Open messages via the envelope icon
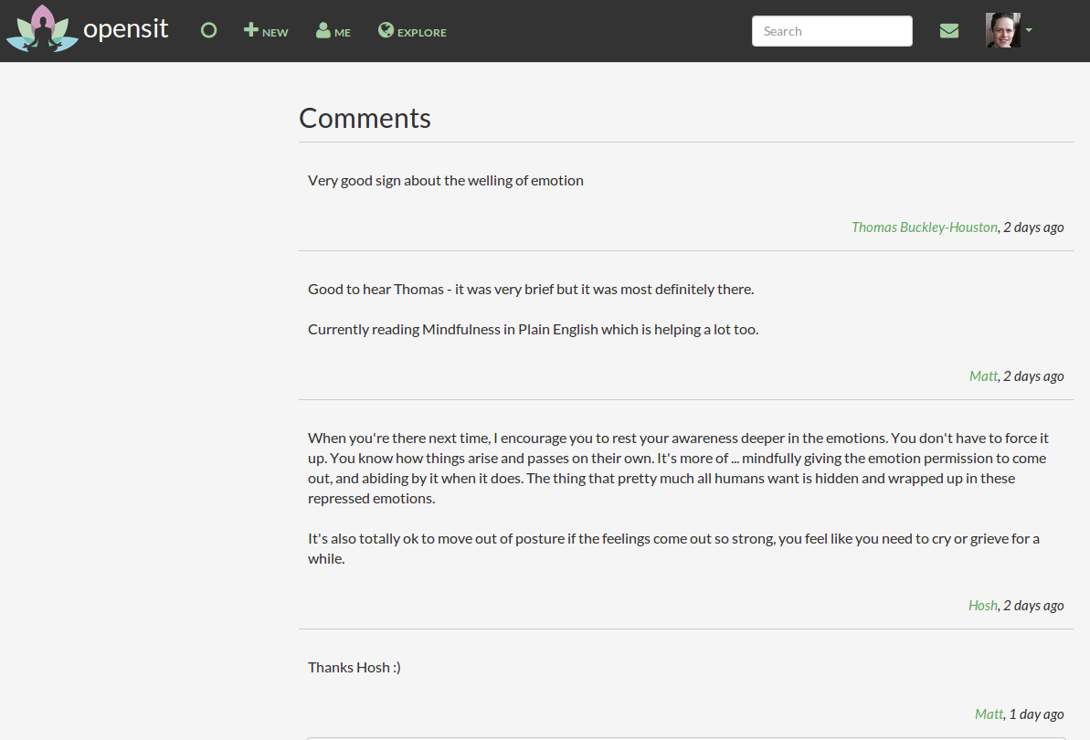 pos(949,30)
